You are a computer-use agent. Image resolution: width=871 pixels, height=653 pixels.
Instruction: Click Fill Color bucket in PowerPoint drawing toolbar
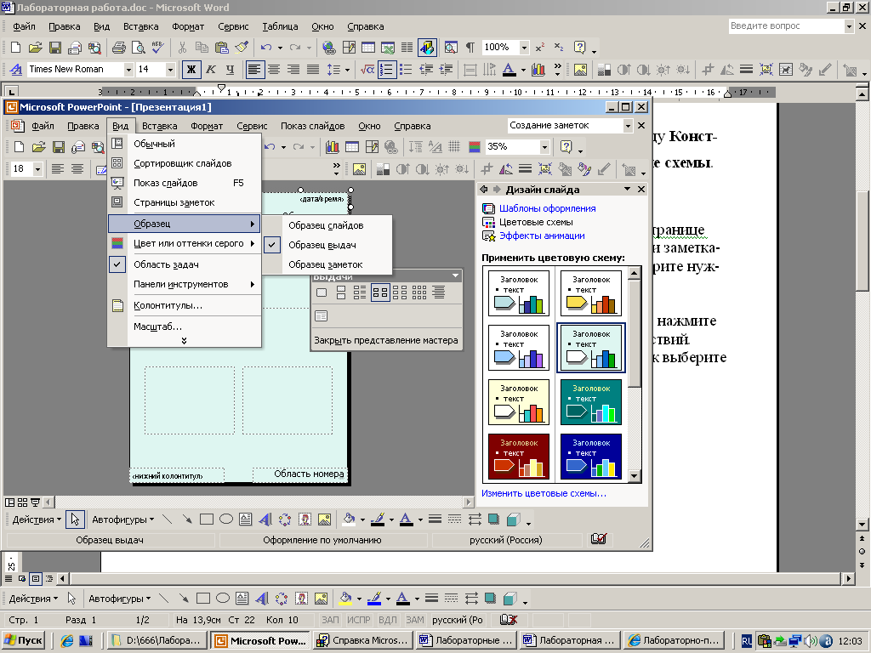tap(348, 520)
